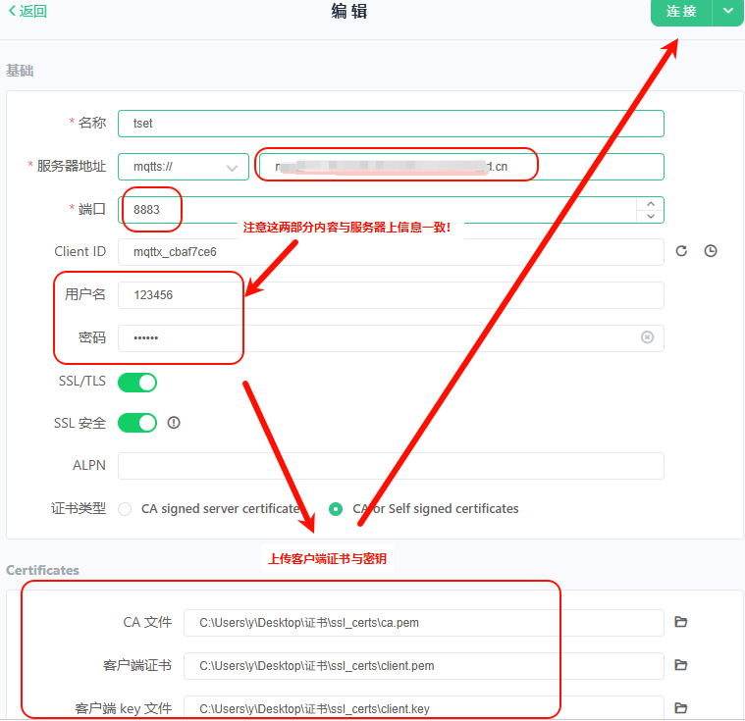
Task: Select CA or Self signed certificates radio
Action: click(336, 509)
